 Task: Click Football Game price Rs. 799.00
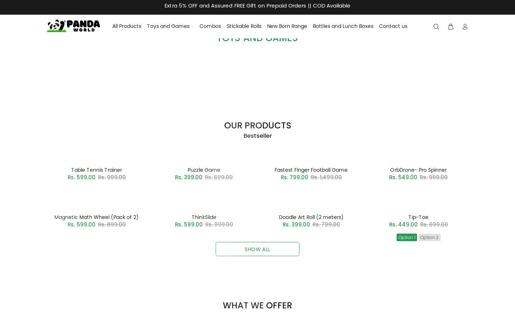(x=294, y=177)
